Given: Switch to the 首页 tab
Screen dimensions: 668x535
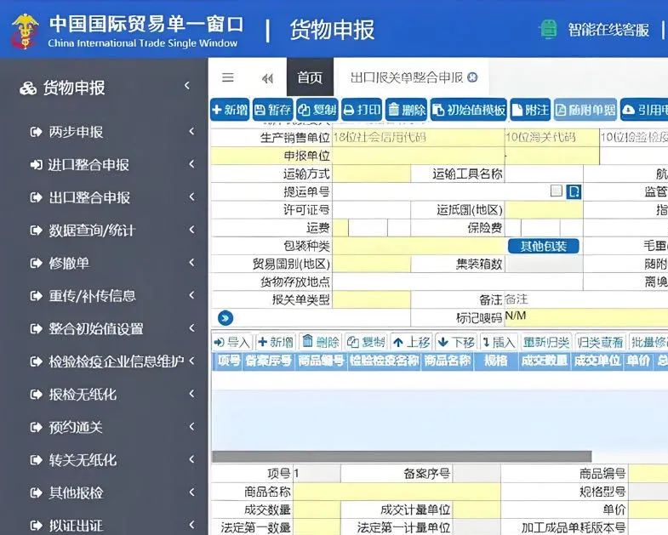Looking at the screenshot, I should (310, 77).
